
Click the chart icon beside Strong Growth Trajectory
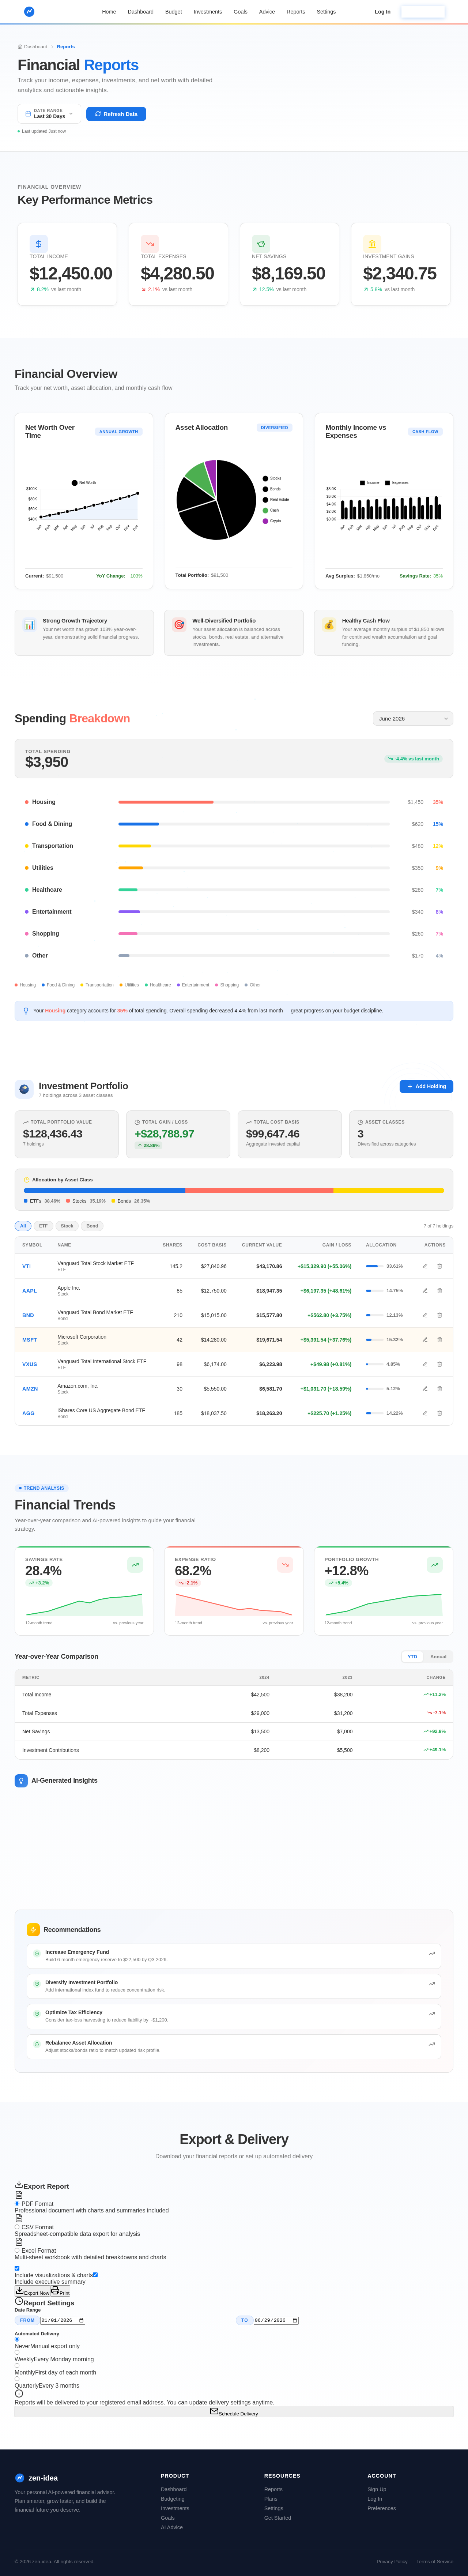pos(30,625)
